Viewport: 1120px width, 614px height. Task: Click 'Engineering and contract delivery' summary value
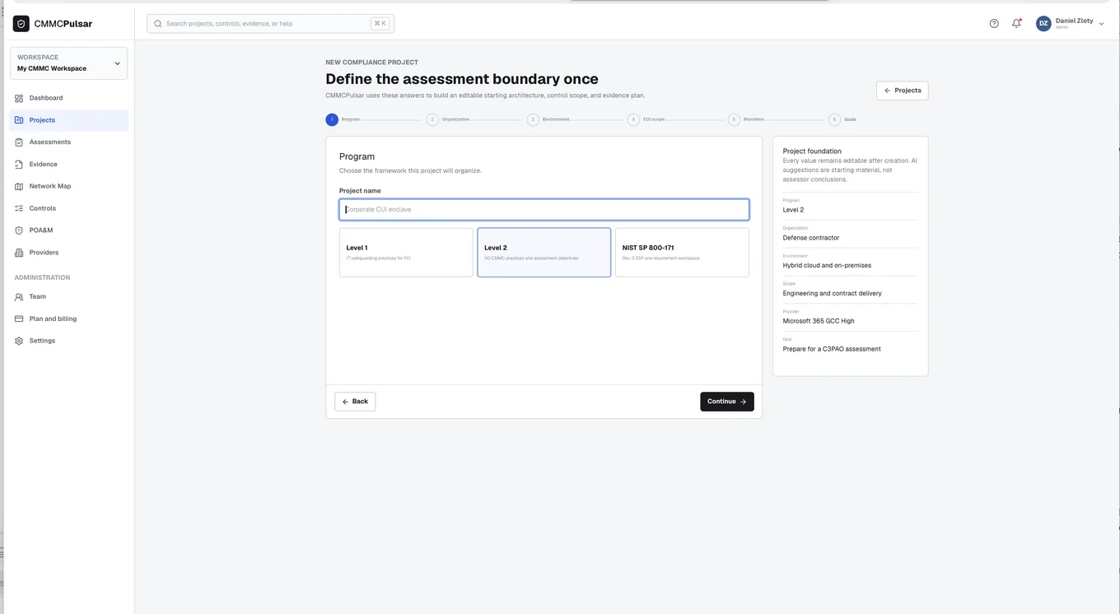(x=832, y=294)
